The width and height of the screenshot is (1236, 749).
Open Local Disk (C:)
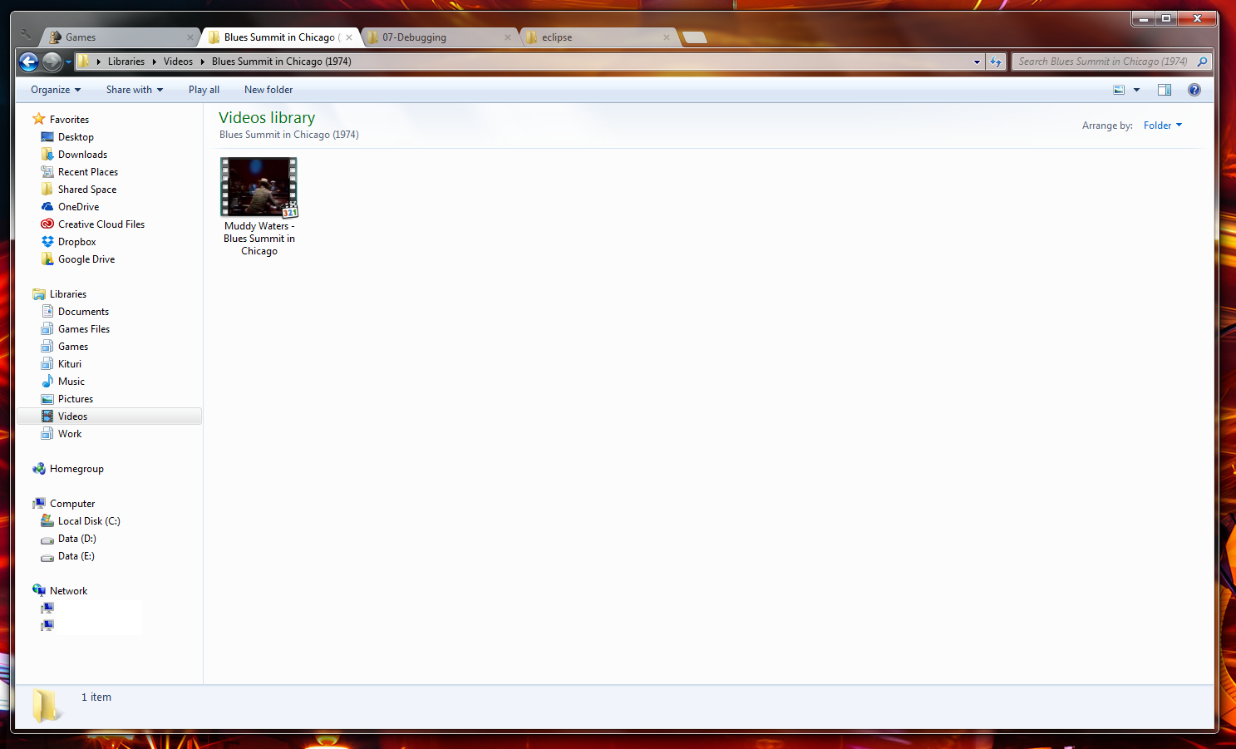coord(89,521)
